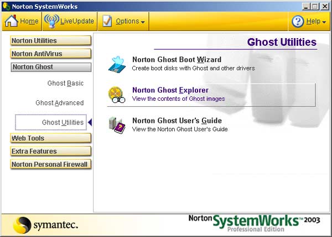Viewport: 332px width, 237px height.
Task: Expand the Norton AntiVirus section
Action: point(51,54)
